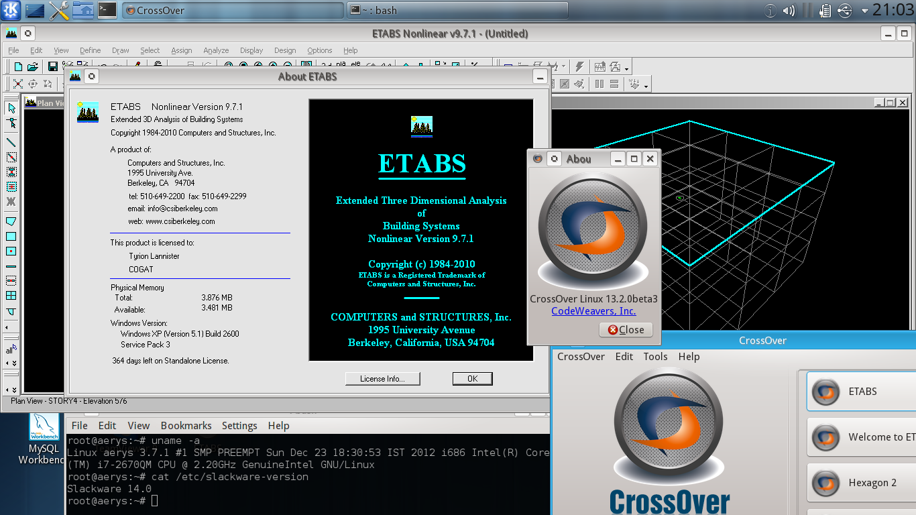Screen dimensions: 916x515
Task: Click the License Info button in About ETABS
Action: [x=382, y=378]
